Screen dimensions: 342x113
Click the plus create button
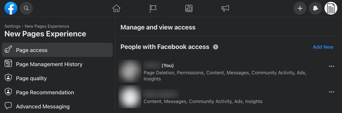point(300,8)
